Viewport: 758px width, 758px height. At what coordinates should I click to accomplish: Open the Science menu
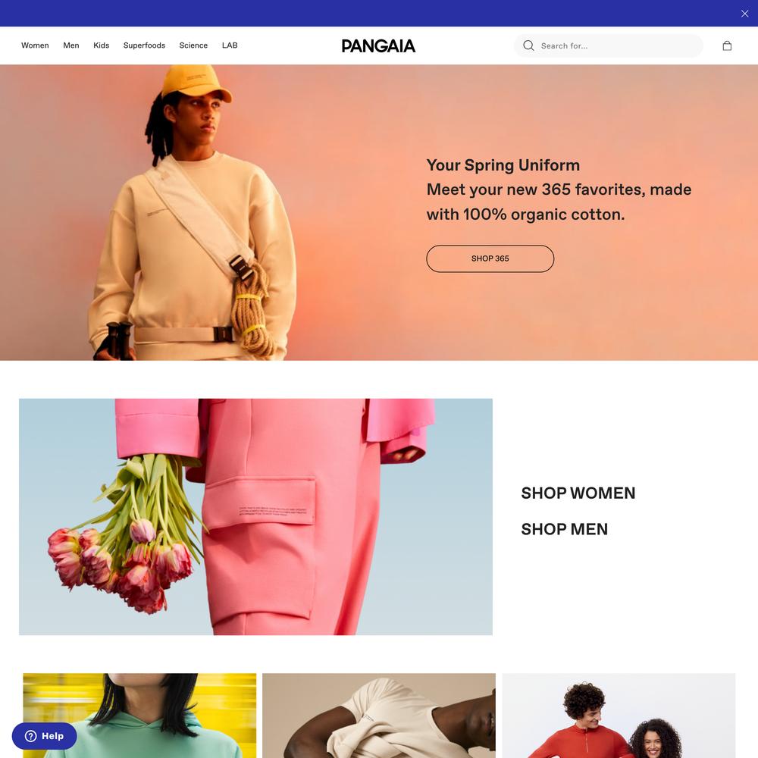193,45
